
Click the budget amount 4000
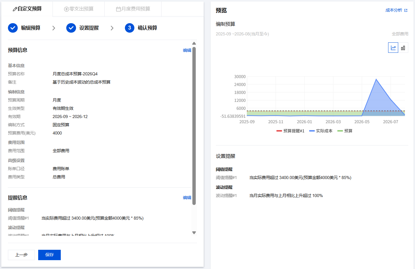(x=57, y=133)
